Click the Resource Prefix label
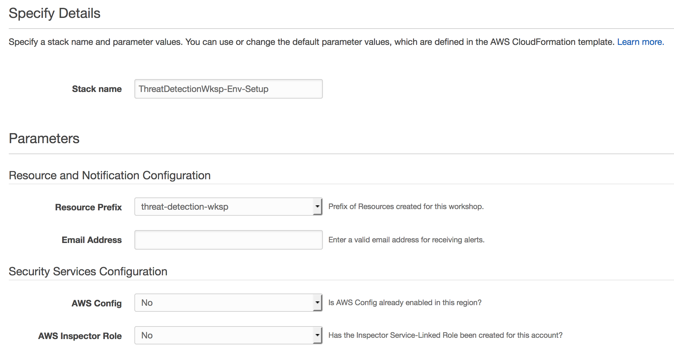674x356 pixels. click(88, 207)
